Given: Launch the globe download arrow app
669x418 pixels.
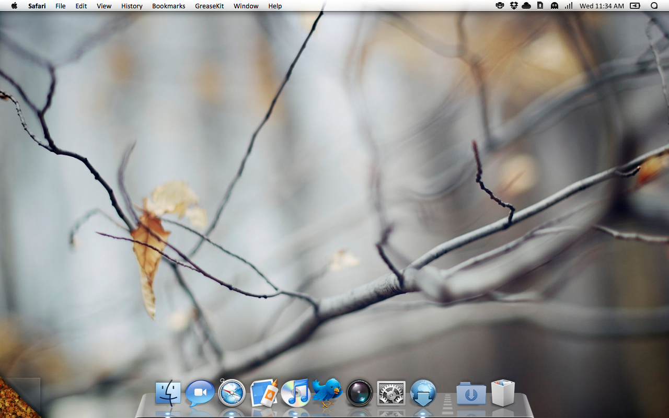Looking at the screenshot, I should (423, 393).
